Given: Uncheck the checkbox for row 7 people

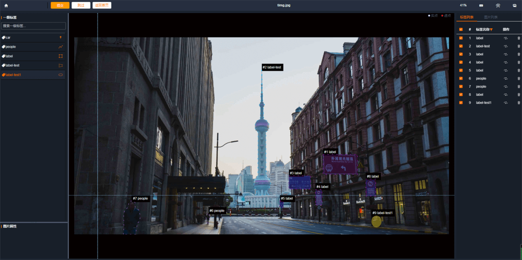Looking at the screenshot, I should pyautogui.click(x=461, y=87).
